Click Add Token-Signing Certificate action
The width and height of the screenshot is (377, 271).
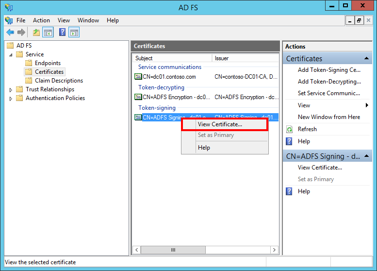(329, 70)
